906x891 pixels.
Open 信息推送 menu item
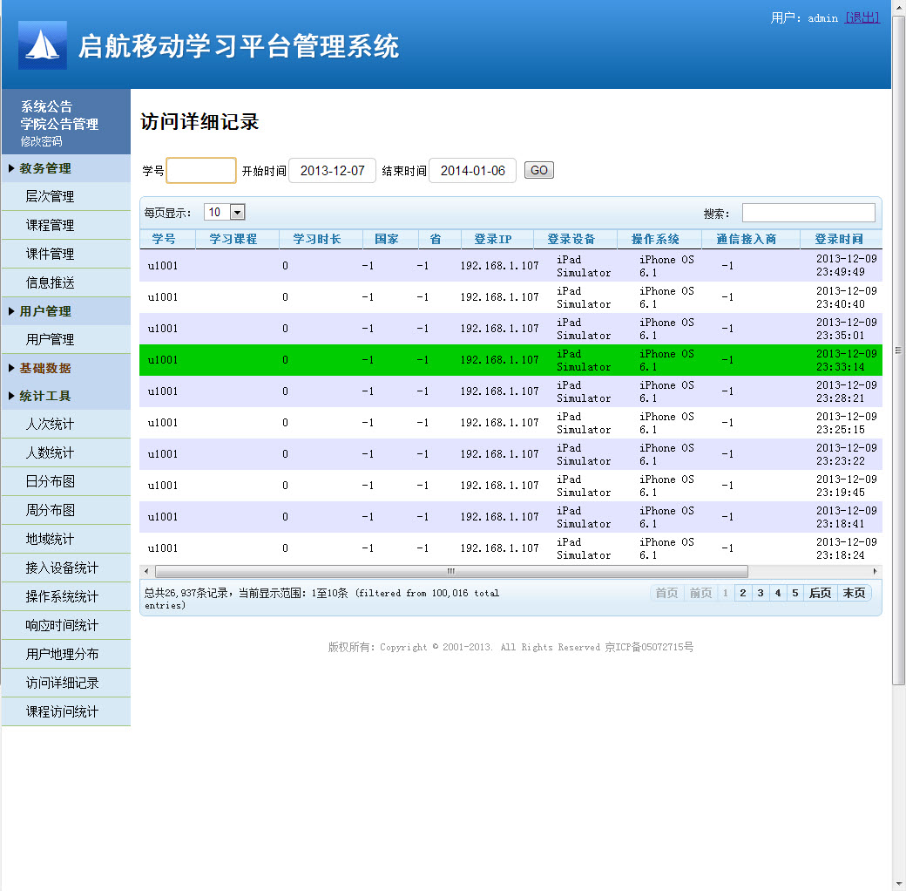tap(66, 282)
